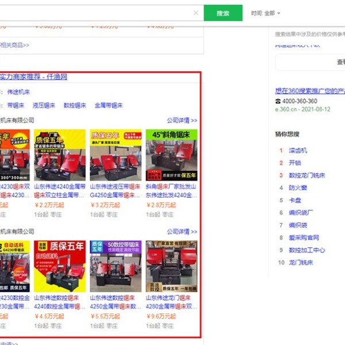Open the red 质保五年 自动送料 product thumbnail
This screenshot has height=345, width=345.
(x=60, y=266)
